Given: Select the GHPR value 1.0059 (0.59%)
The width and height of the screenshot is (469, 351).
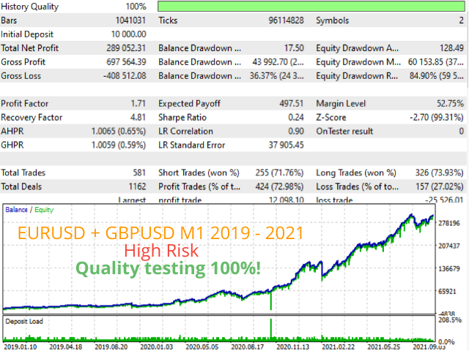Looking at the screenshot, I should (119, 145).
